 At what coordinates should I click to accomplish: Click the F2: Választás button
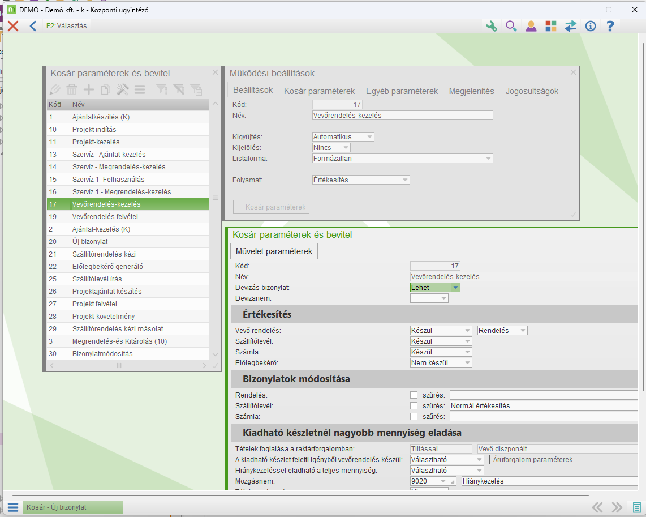(67, 25)
